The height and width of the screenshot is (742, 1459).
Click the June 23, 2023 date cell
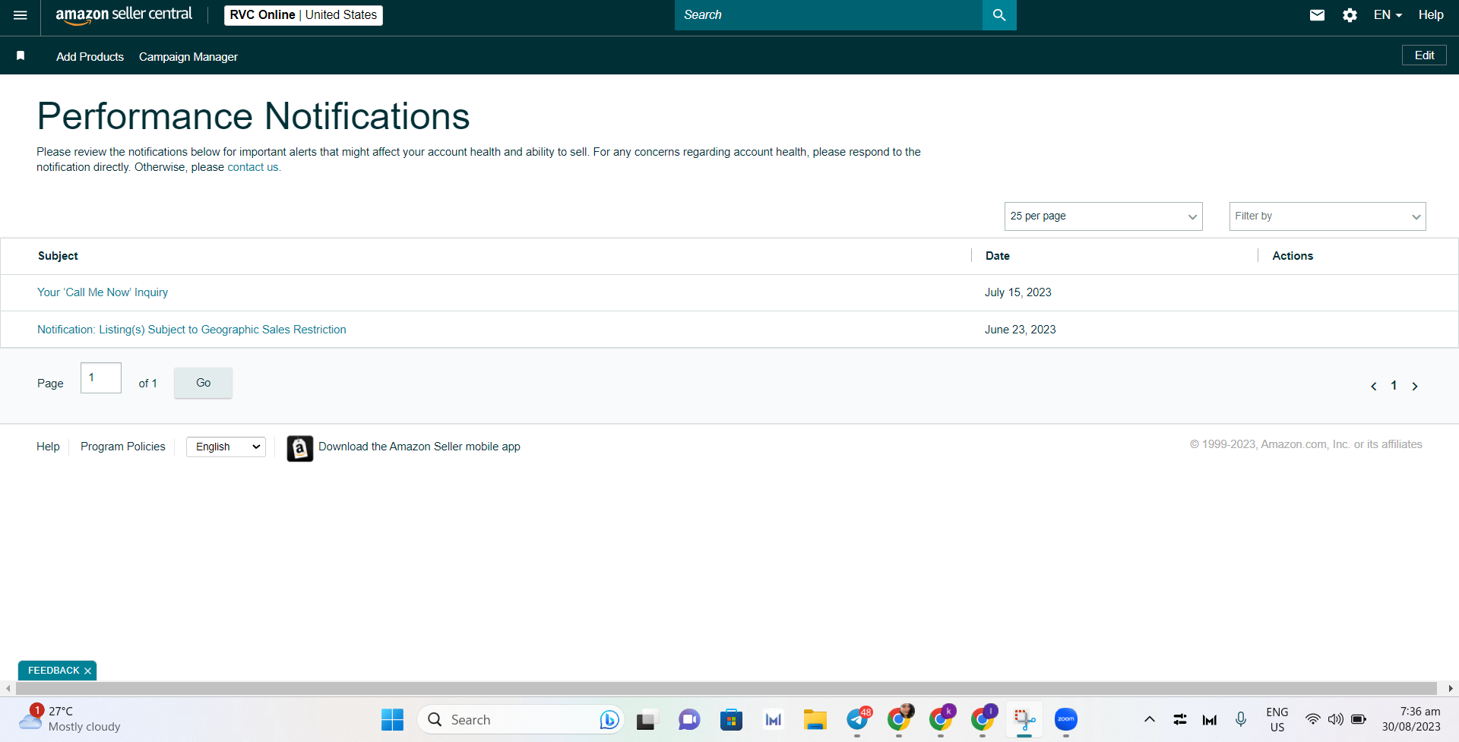pos(1021,330)
